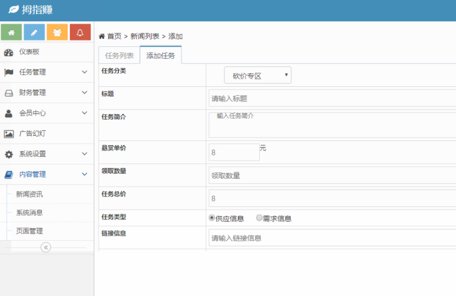The image size is (456, 296).
Task: Select the 供应信息 radio option
Action: pos(212,218)
